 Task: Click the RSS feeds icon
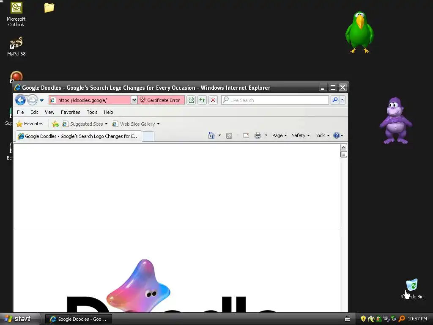[229, 136]
